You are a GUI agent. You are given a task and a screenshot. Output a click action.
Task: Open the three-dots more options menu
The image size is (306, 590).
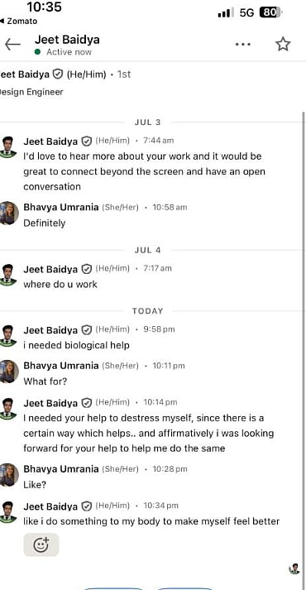[243, 45]
